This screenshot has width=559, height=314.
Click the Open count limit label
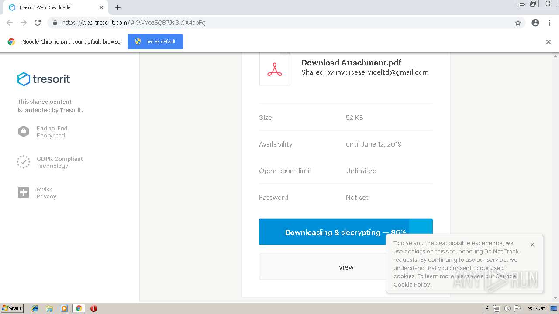click(x=286, y=171)
